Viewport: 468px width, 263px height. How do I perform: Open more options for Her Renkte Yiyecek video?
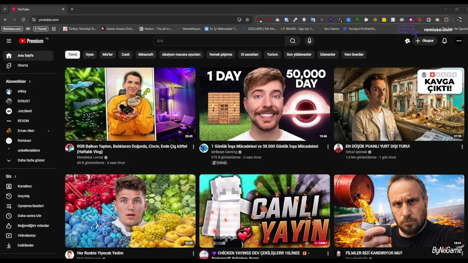tap(193, 254)
